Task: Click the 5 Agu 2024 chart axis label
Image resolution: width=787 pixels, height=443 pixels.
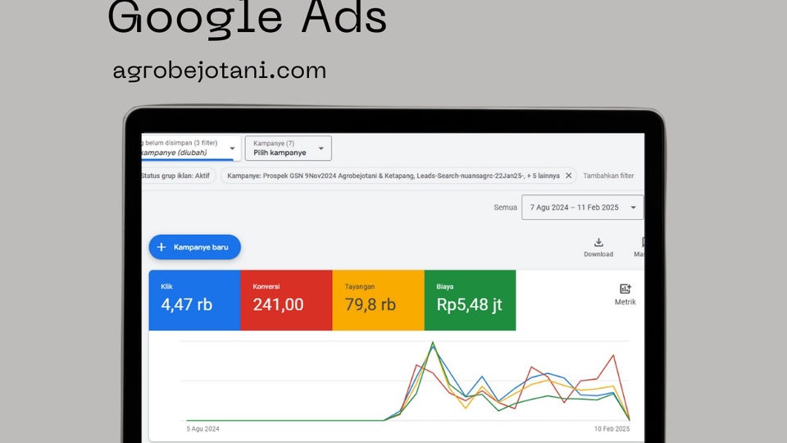Action: tap(202, 429)
